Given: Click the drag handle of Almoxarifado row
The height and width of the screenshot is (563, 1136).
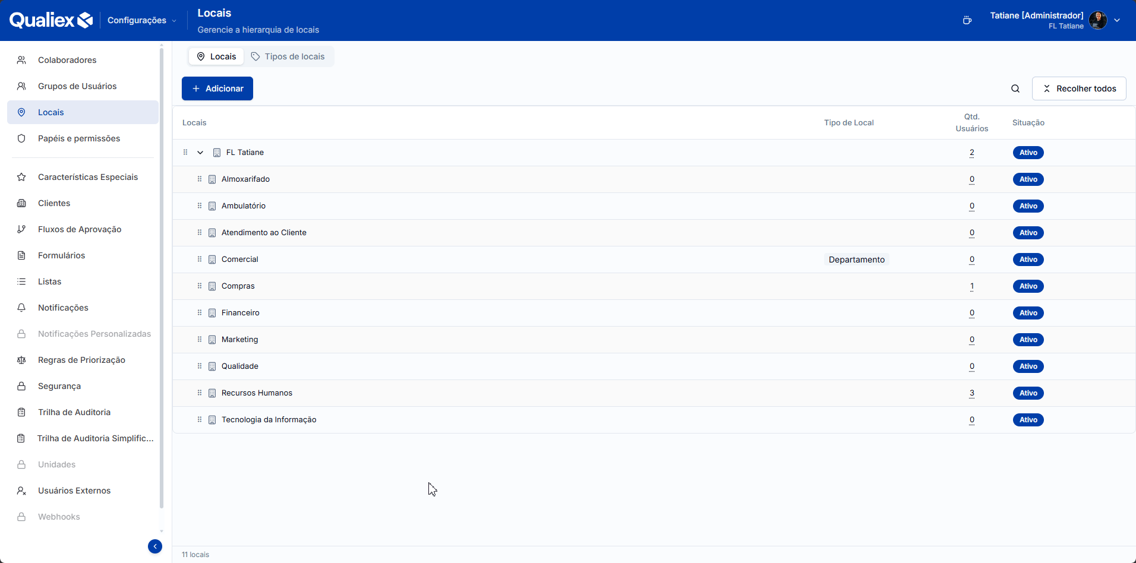Looking at the screenshot, I should pos(200,179).
